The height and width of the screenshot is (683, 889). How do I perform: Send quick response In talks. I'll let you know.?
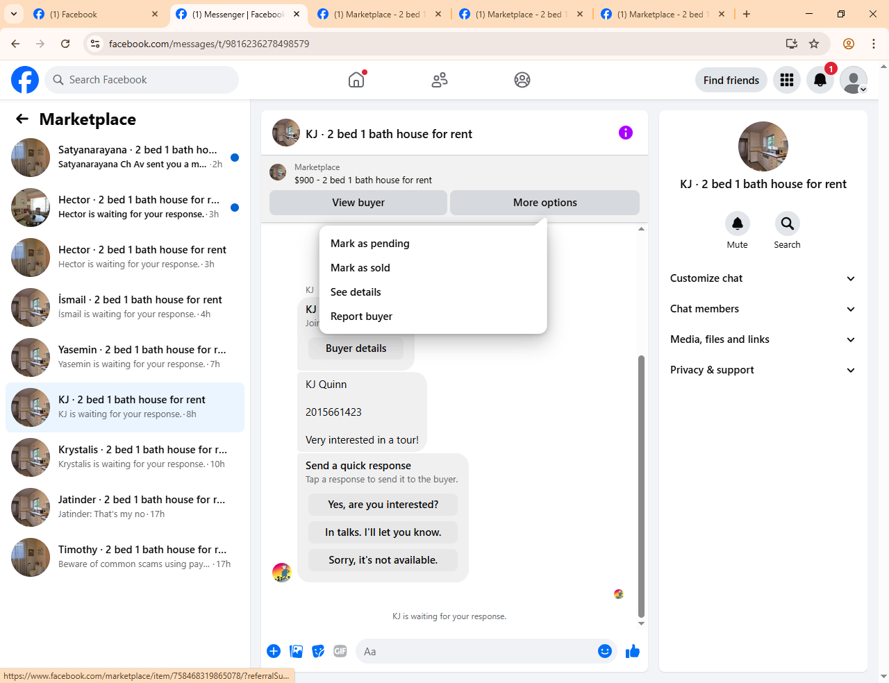383,532
